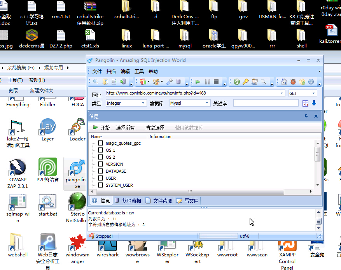Click the vertical scrollbar thumb in info list
Screen dimensions: 341x270
coord(318,154)
